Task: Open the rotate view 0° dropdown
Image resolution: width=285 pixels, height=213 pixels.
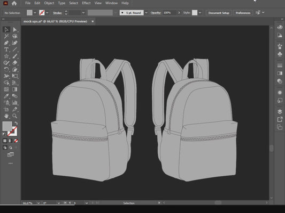Action: click(x=59, y=203)
